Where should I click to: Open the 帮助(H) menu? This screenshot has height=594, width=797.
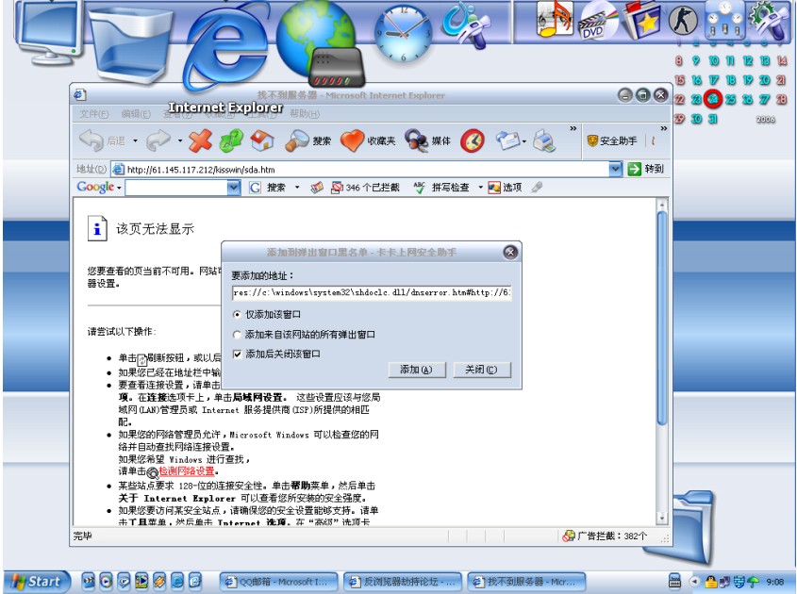point(305,114)
